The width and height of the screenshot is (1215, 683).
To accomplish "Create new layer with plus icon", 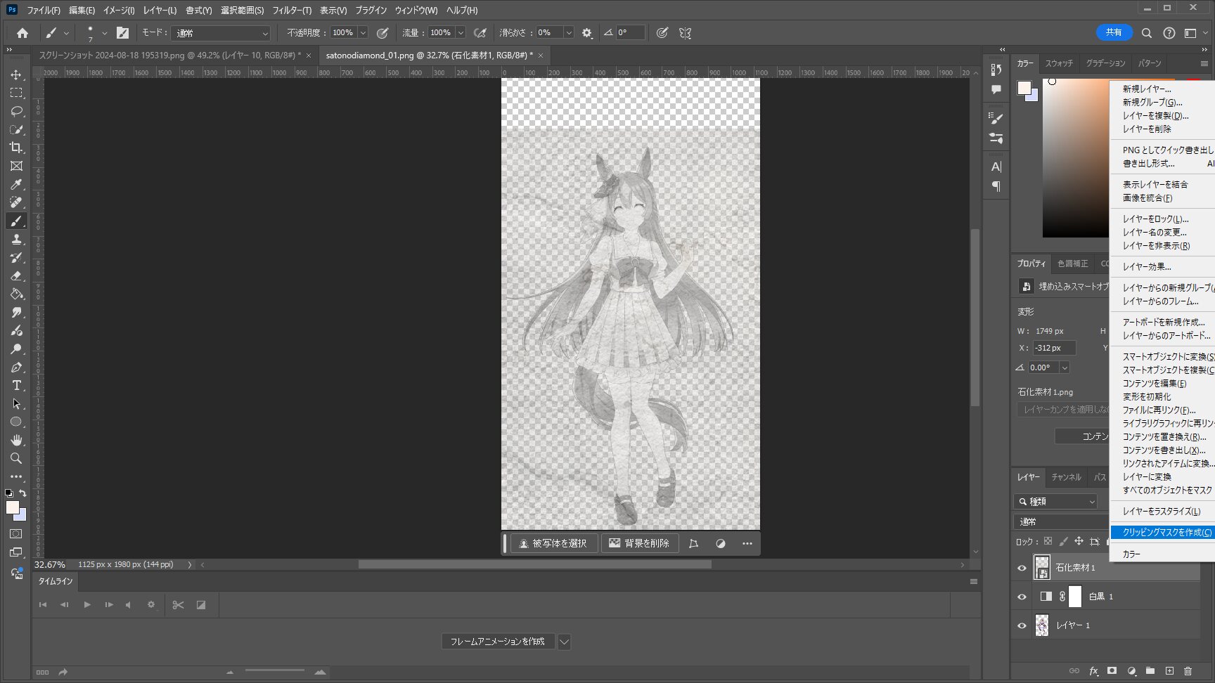I will point(1169,671).
